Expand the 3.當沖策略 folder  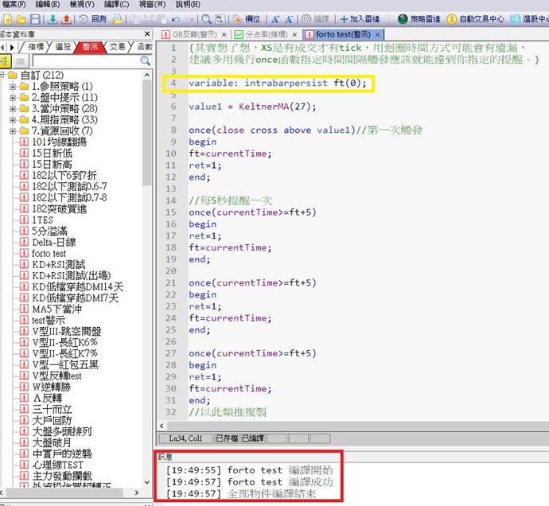pos(13,108)
